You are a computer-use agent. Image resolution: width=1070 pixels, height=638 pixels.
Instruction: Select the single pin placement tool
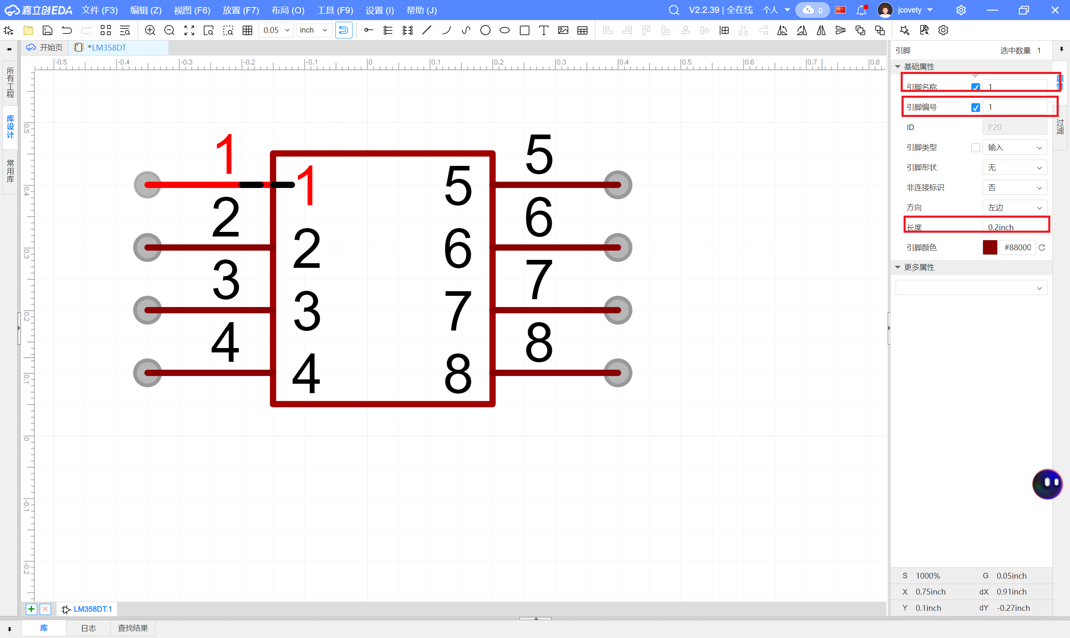tap(368, 30)
